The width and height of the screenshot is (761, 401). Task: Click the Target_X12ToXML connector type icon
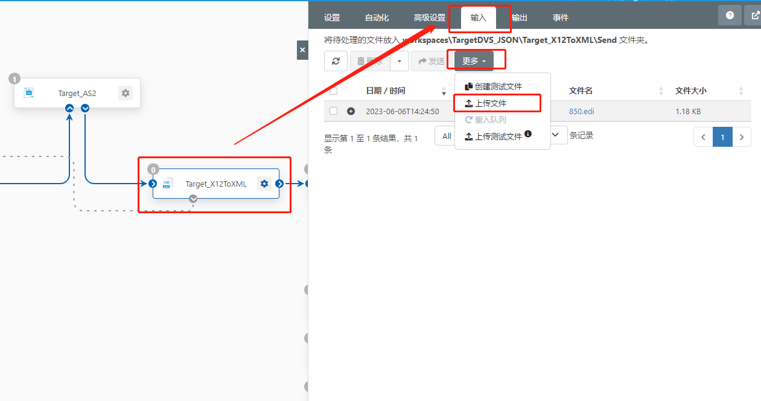(x=167, y=183)
